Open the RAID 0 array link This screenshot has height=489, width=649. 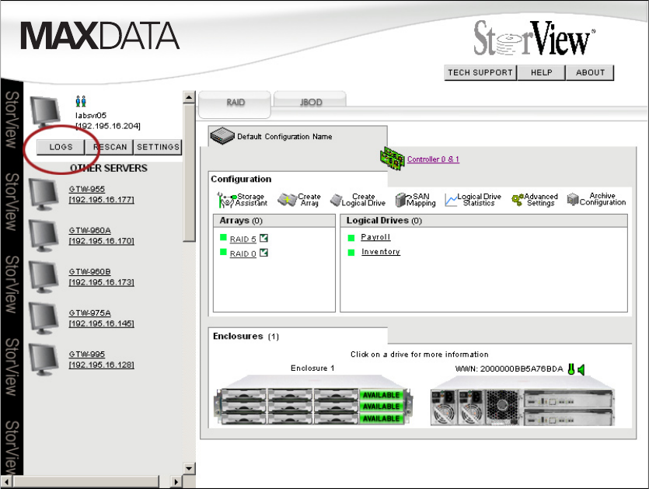coord(243,253)
